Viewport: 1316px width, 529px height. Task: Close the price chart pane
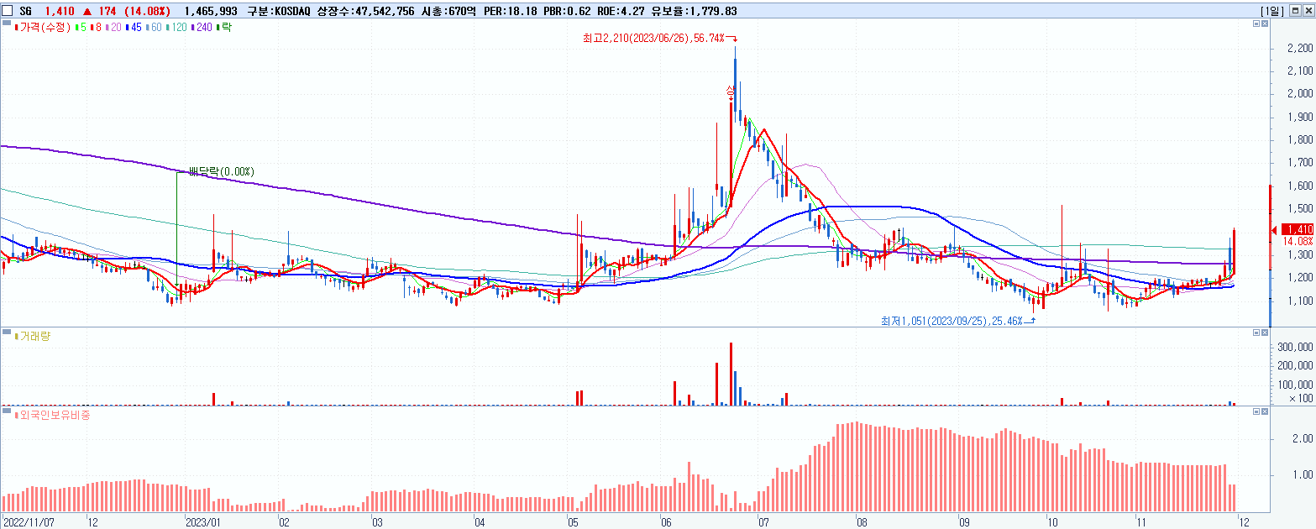pos(1266,24)
